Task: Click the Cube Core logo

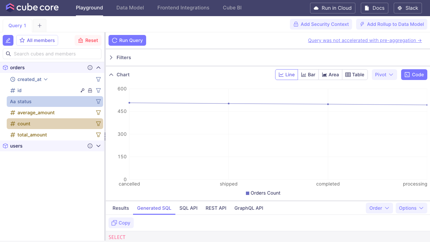Action: 32,8
